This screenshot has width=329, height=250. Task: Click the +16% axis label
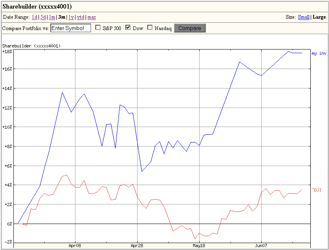click(x=7, y=69)
